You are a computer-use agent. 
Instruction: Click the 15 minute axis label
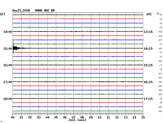pyautogui.click(x=143, y=117)
